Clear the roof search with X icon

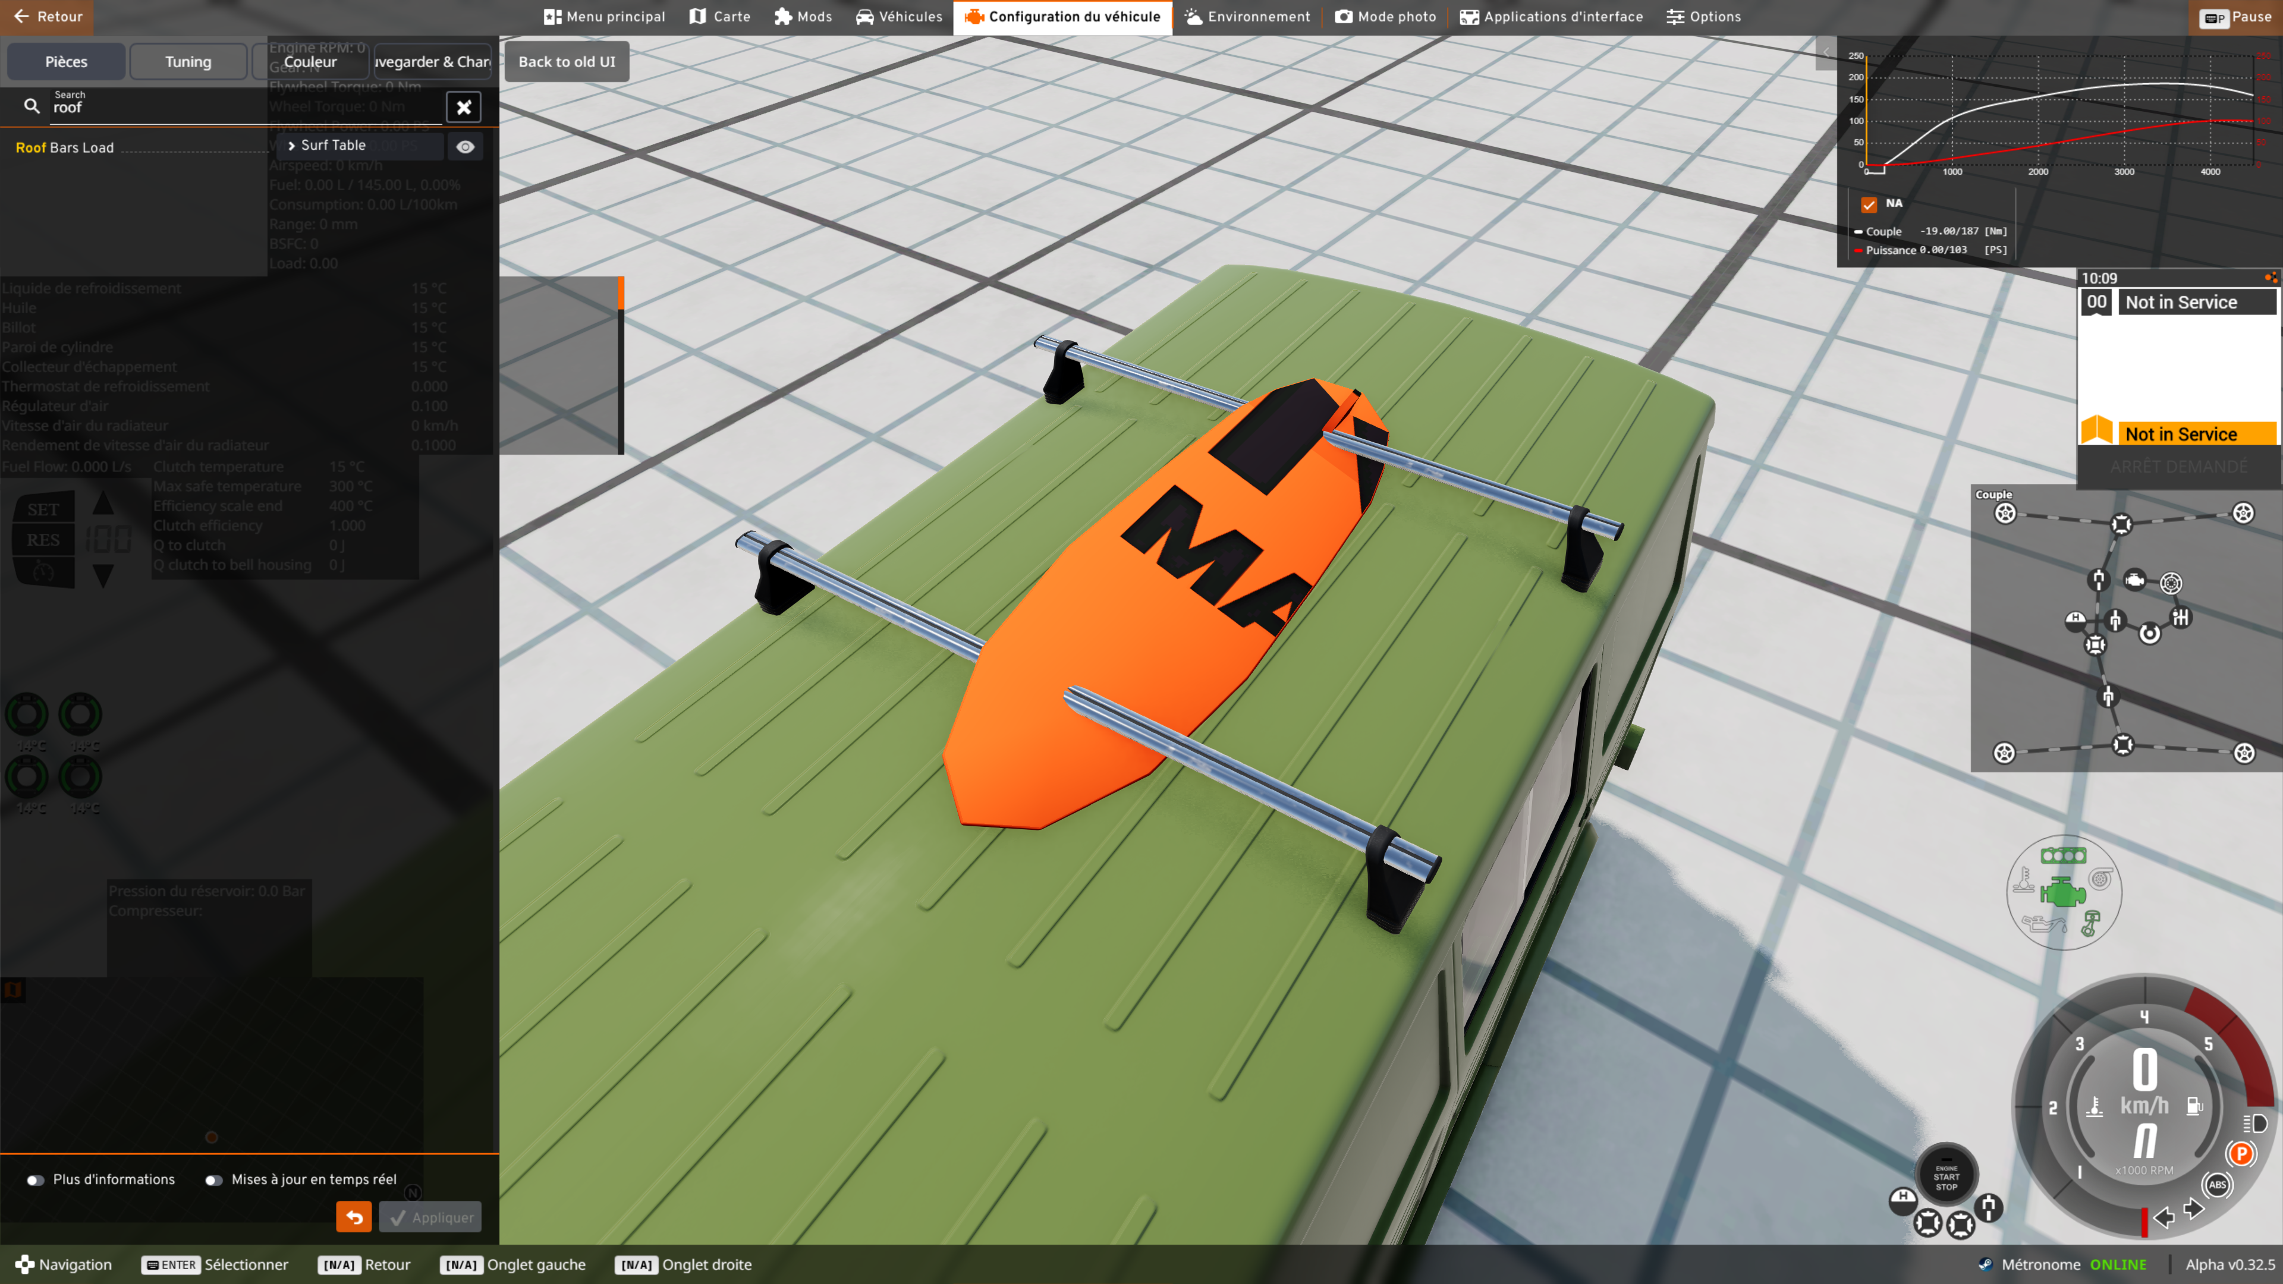pyautogui.click(x=464, y=107)
